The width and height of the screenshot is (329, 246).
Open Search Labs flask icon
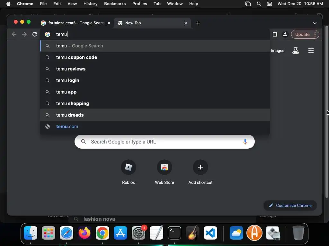coord(296,50)
